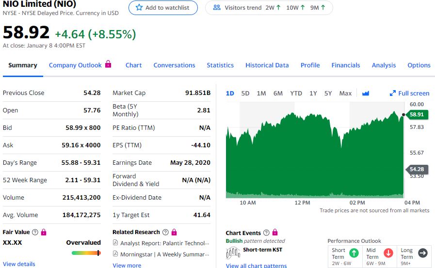Screen dimensions: 435x268
Task: Click the EPS (TTM) value -44.10
Action: (x=201, y=145)
